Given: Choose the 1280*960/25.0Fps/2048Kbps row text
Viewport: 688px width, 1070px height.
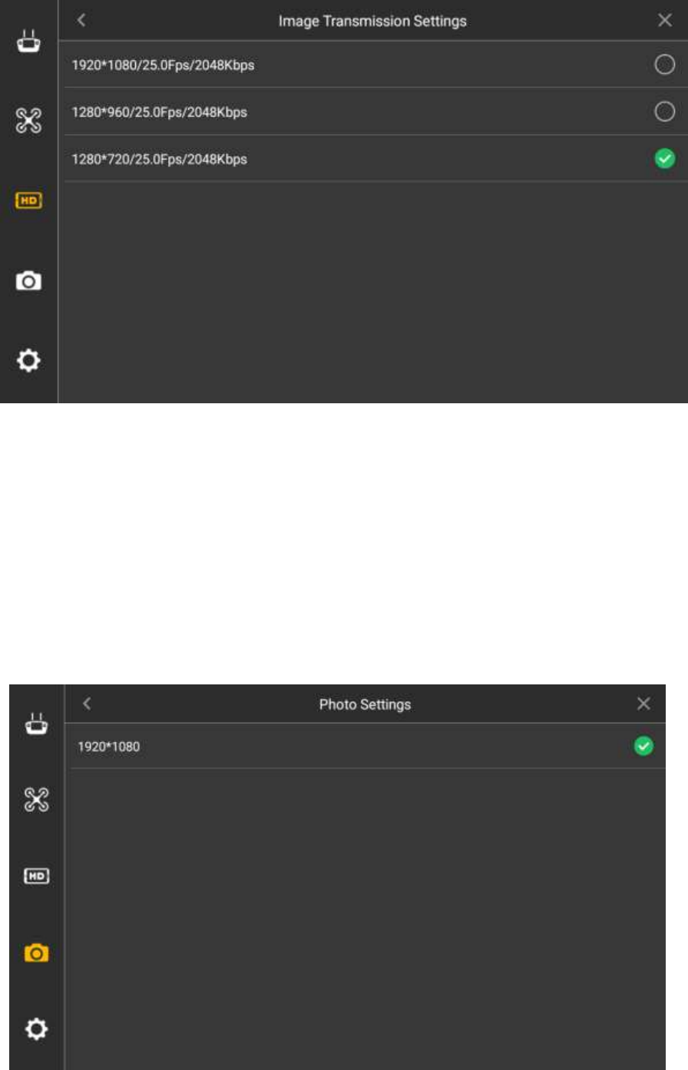Looking at the screenshot, I should pyautogui.click(x=159, y=112).
